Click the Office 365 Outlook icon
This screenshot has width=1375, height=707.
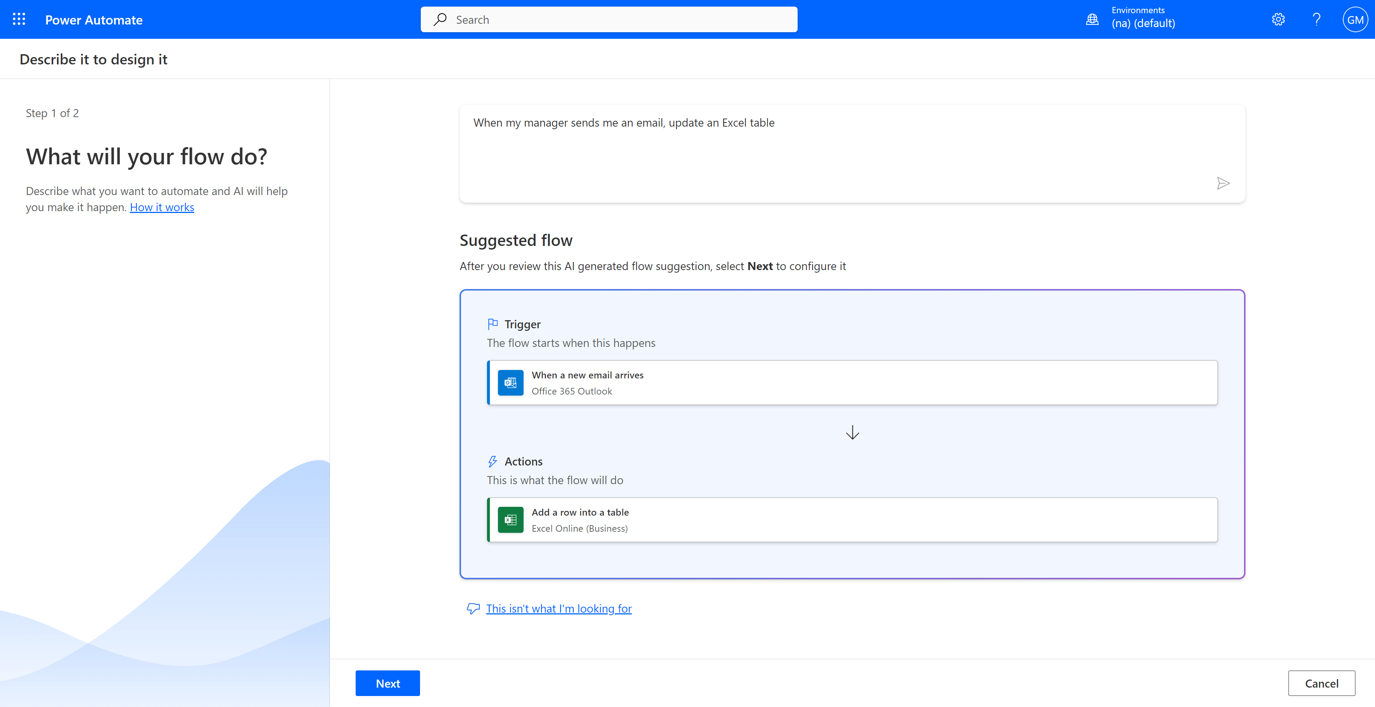(x=510, y=383)
